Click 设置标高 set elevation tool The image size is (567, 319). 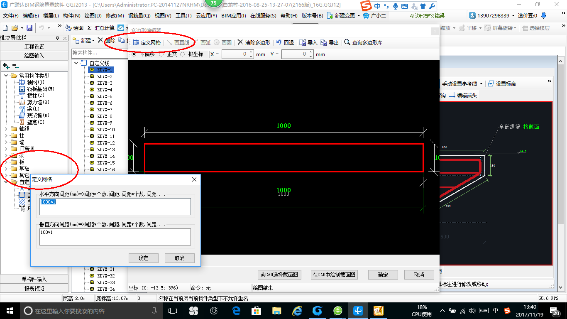pos(502,83)
